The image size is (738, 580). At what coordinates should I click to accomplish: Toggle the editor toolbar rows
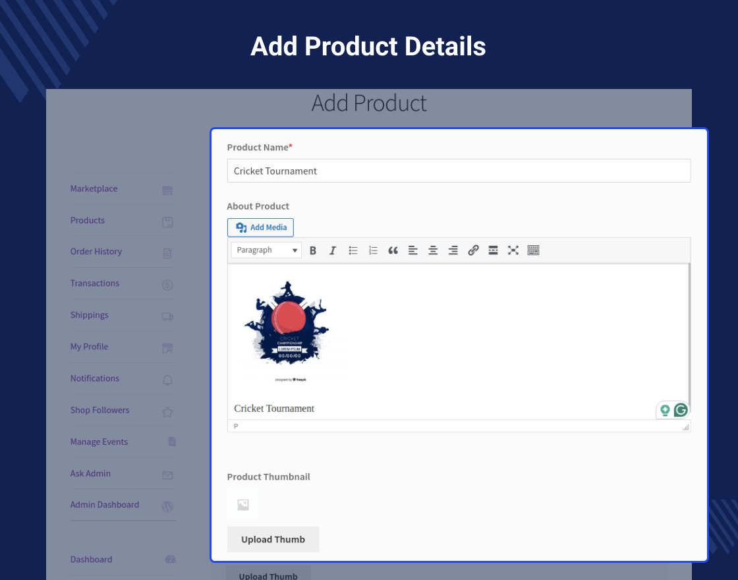(x=533, y=250)
